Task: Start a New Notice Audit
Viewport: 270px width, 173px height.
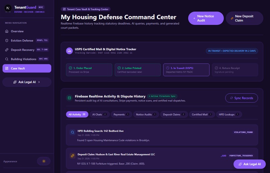Action: [x=206, y=18]
